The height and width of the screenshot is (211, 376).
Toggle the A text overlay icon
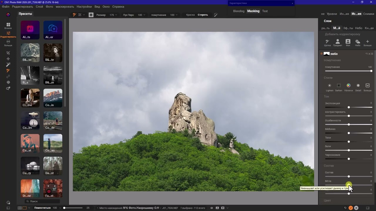217,208
